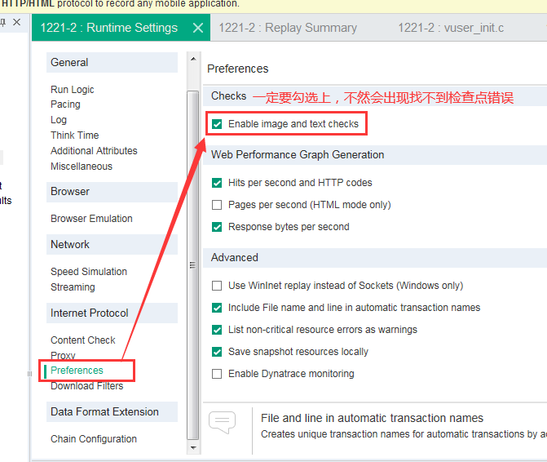
Task: Open Miscellaneous settings
Action: tap(82, 167)
